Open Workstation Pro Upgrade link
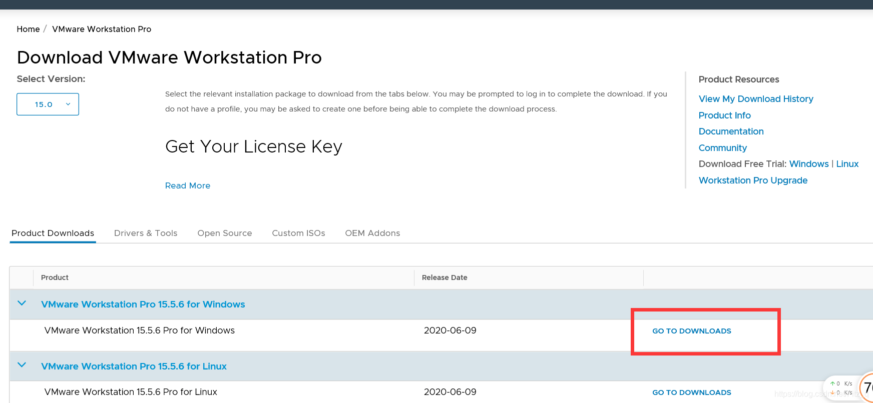The height and width of the screenshot is (403, 873). click(x=753, y=180)
